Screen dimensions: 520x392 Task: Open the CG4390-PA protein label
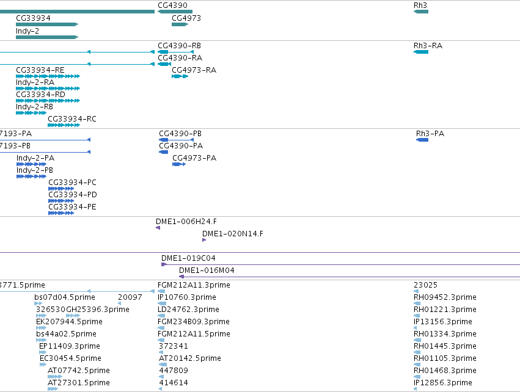pyautogui.click(x=181, y=146)
